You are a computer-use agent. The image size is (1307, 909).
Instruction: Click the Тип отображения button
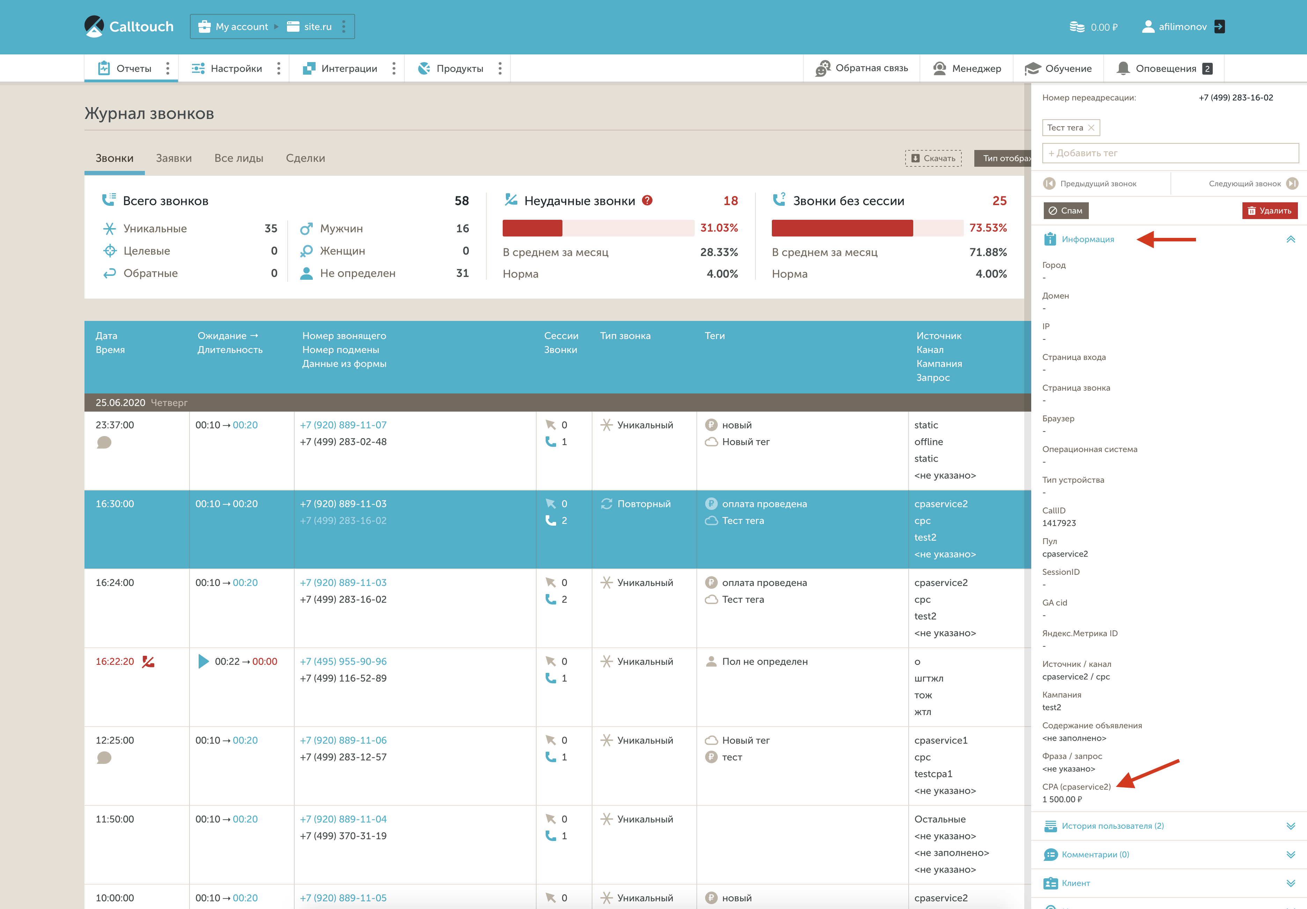1003,158
